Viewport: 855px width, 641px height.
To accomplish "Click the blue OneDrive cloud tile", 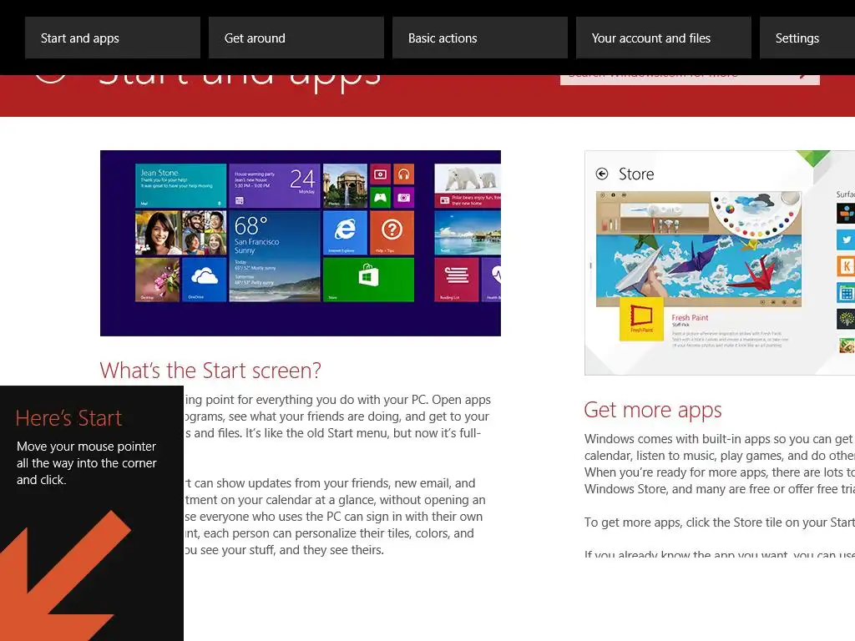I will pyautogui.click(x=204, y=280).
